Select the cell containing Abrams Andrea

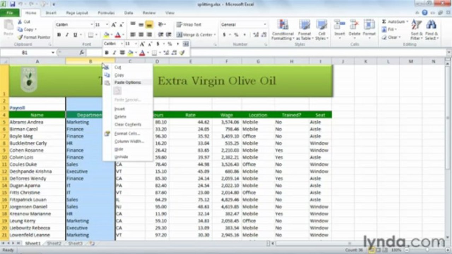pos(37,122)
